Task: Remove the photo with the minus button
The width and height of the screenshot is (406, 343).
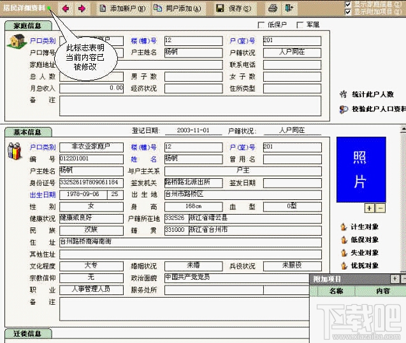Action: (380, 208)
